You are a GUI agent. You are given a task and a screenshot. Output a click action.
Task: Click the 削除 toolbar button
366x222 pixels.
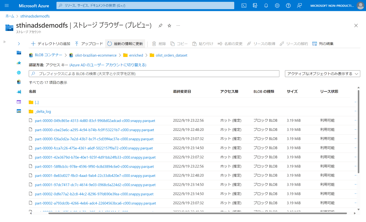pyautogui.click(x=159, y=44)
